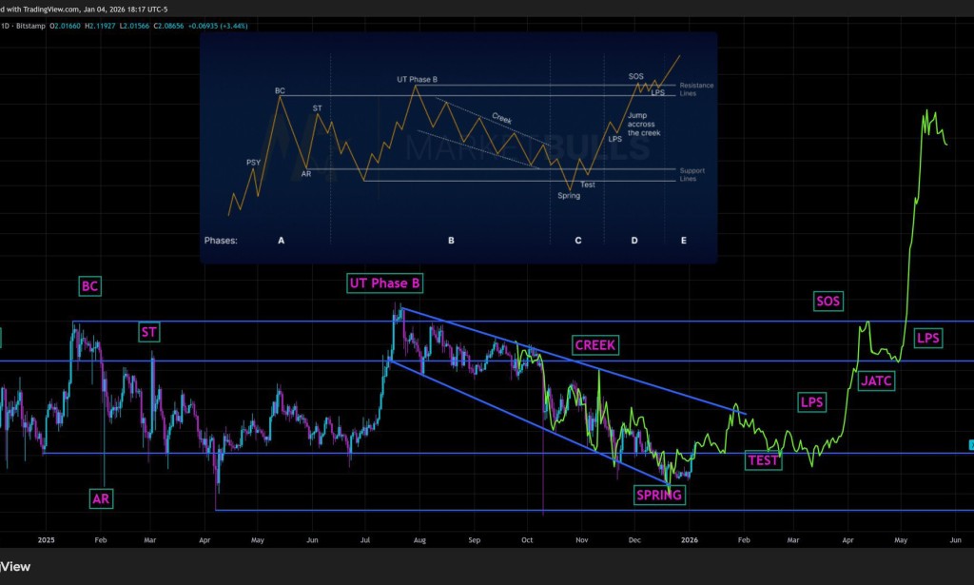The height and width of the screenshot is (585, 974).
Task: Select the BC annotation label
Action: (x=88, y=286)
